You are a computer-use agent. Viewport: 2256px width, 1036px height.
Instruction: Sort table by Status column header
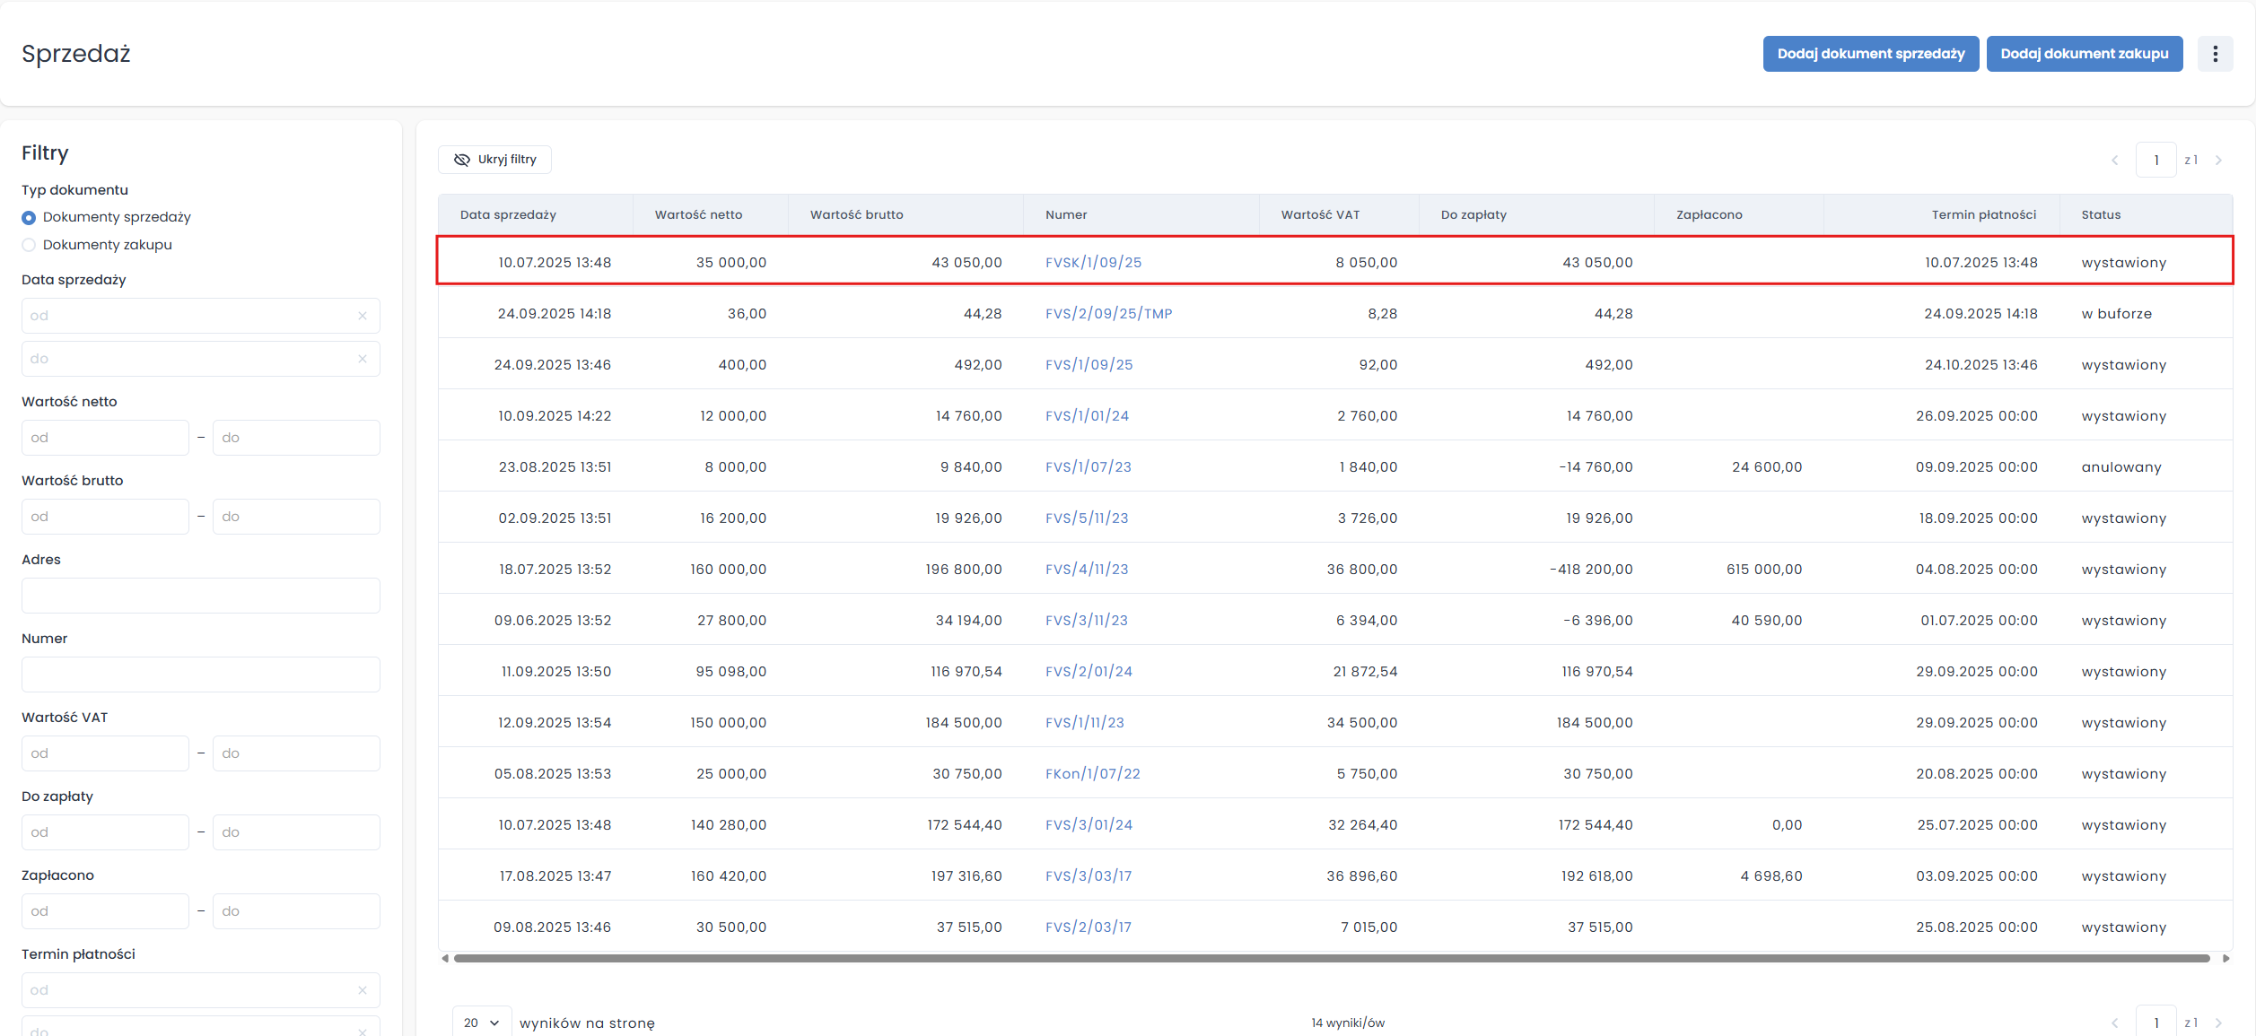(x=2101, y=215)
